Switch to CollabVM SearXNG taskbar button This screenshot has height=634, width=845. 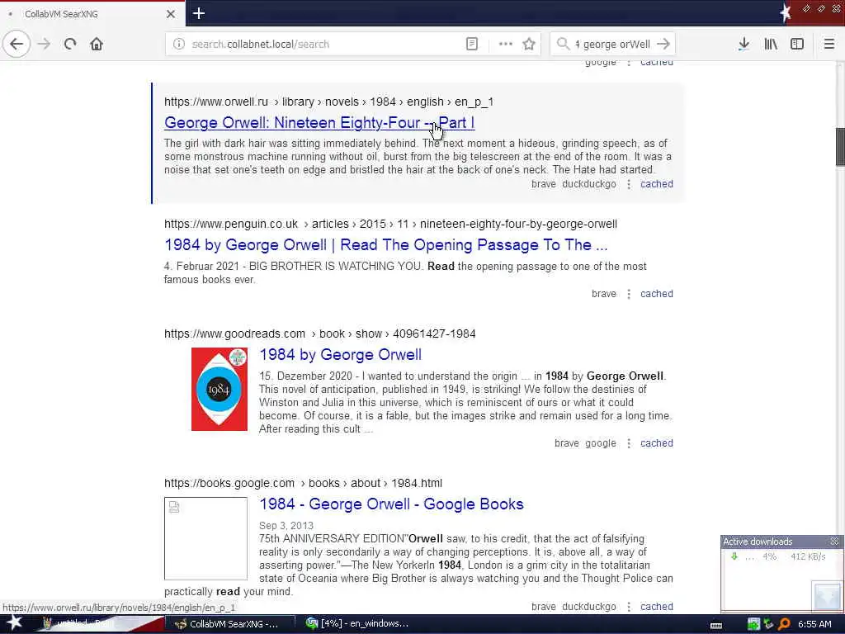pyautogui.click(x=230, y=624)
